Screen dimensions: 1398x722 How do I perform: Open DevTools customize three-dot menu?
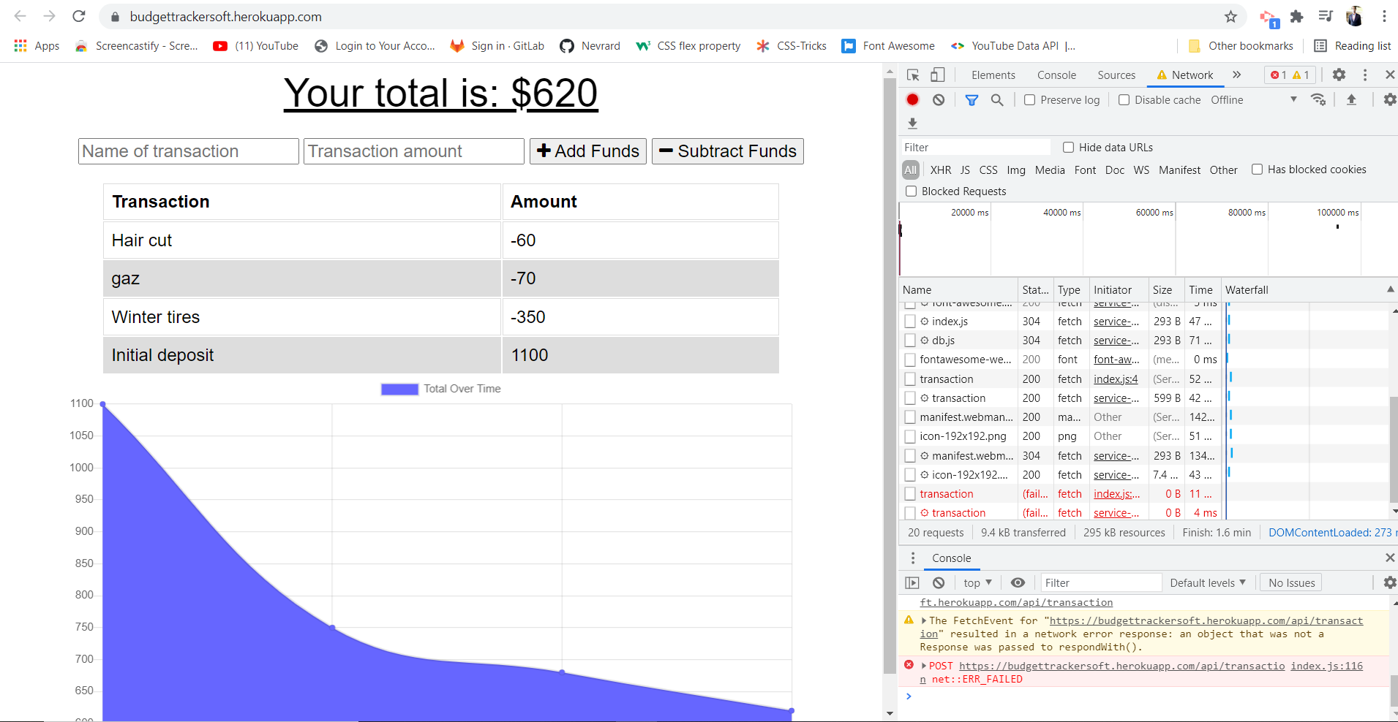click(x=1364, y=75)
